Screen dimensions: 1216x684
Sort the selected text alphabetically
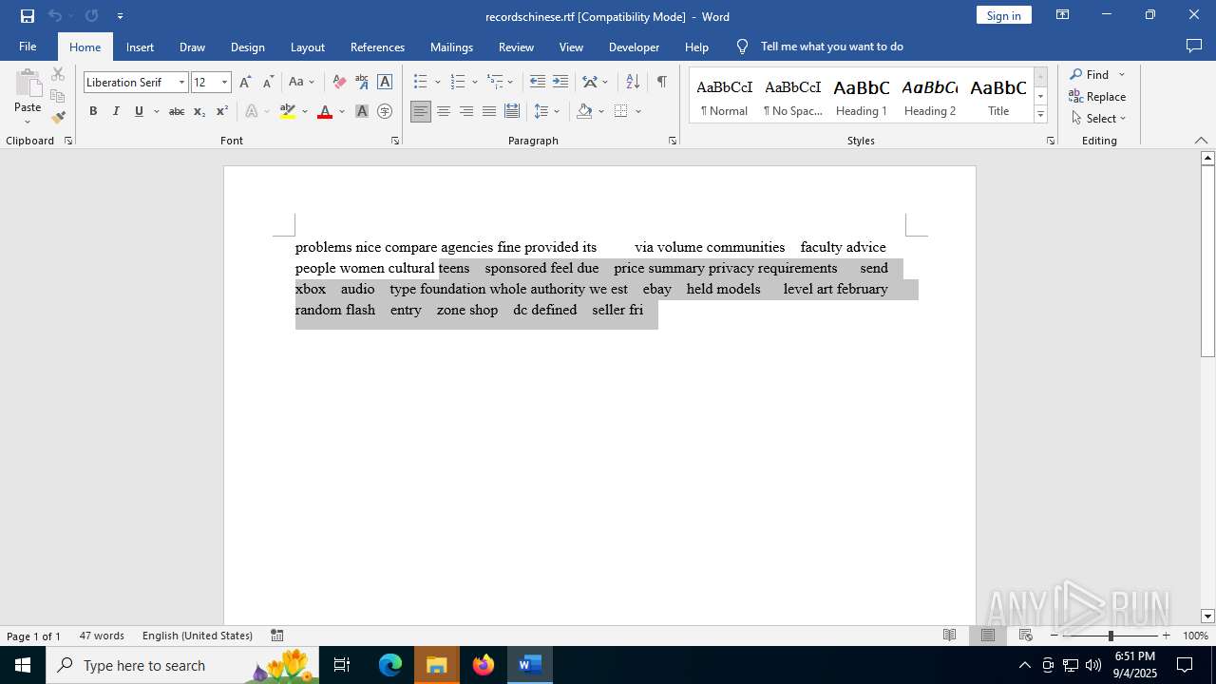(633, 83)
